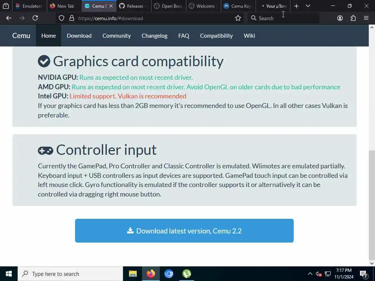This screenshot has width=375, height=281.
Task: Close the Cemu tab with its X
Action: click(111, 6)
